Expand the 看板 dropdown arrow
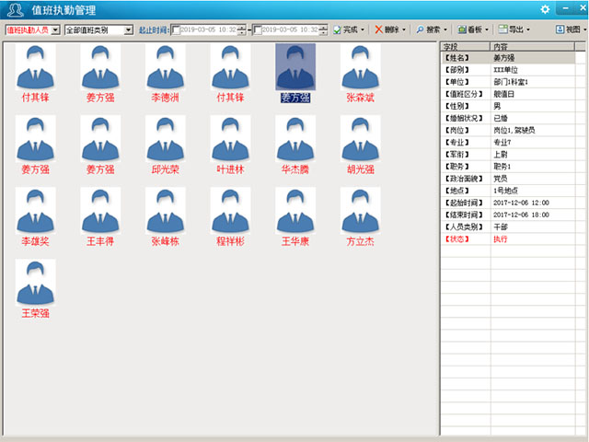 click(x=487, y=29)
